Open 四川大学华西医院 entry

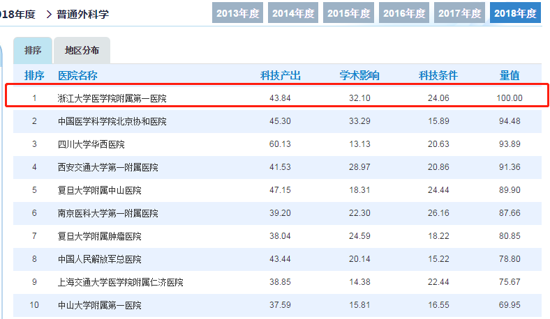coord(91,144)
